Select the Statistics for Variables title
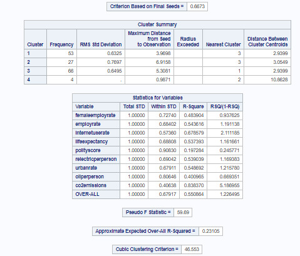The height and width of the screenshot is (256, 300). (x=158, y=98)
